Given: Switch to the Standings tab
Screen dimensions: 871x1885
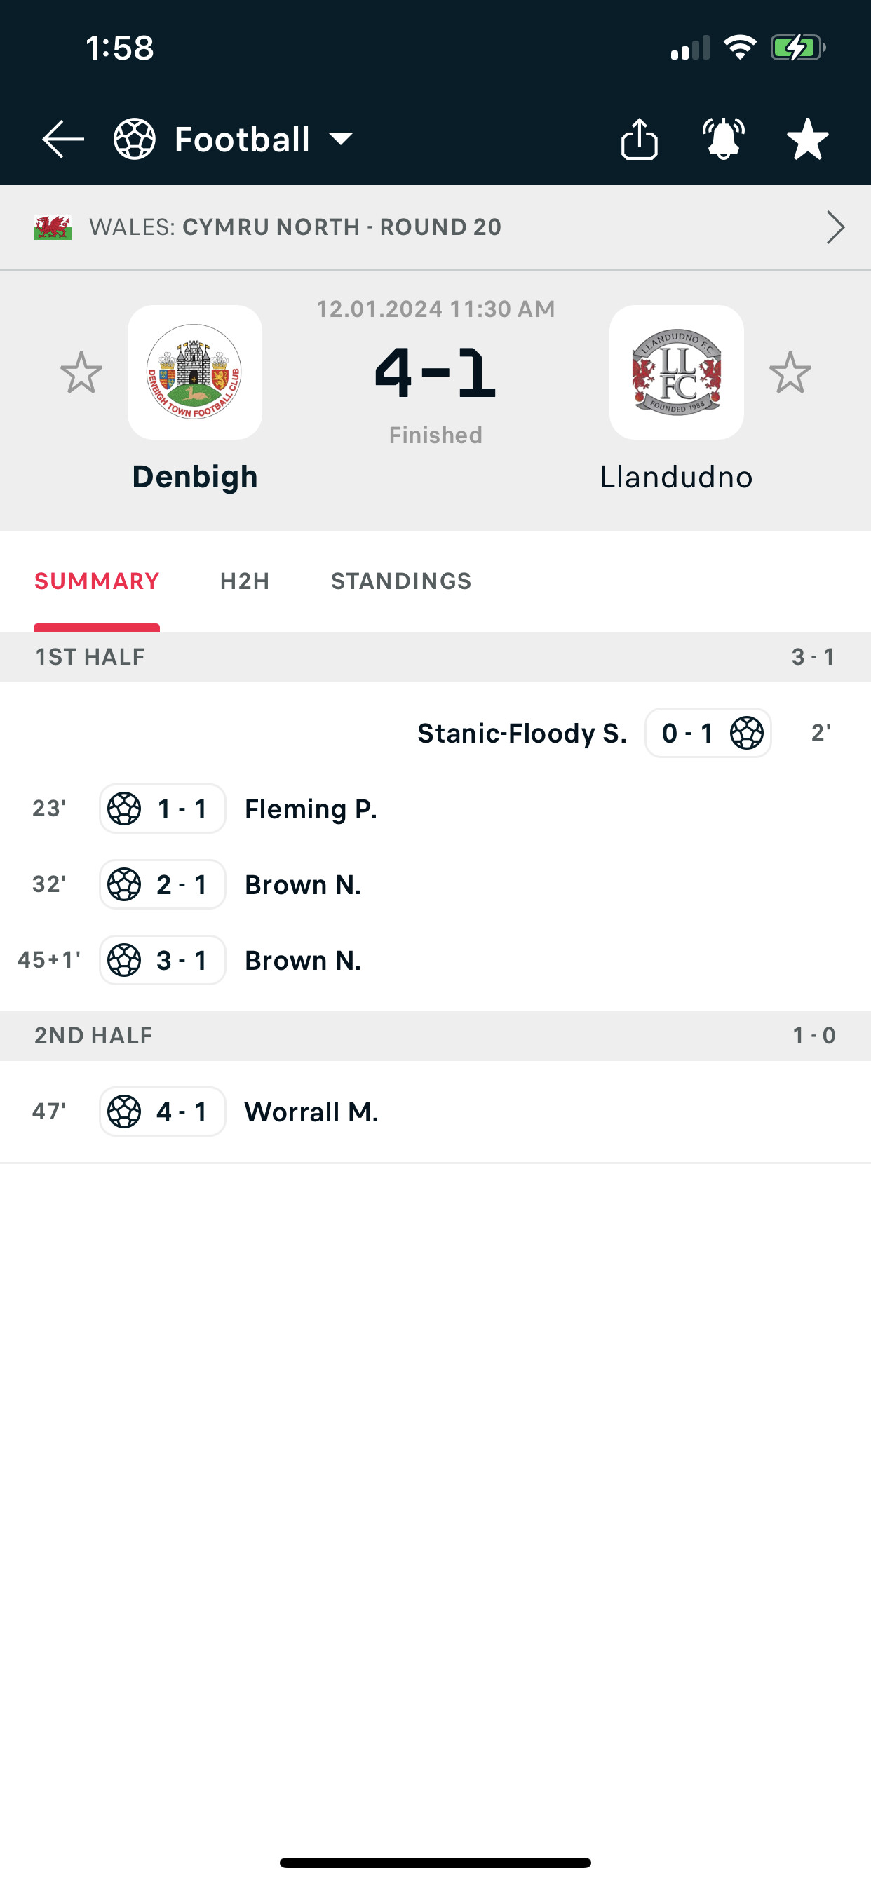Looking at the screenshot, I should tap(401, 581).
